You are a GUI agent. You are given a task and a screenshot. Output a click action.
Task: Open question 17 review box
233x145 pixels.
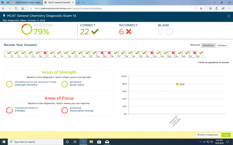pos(122,54)
